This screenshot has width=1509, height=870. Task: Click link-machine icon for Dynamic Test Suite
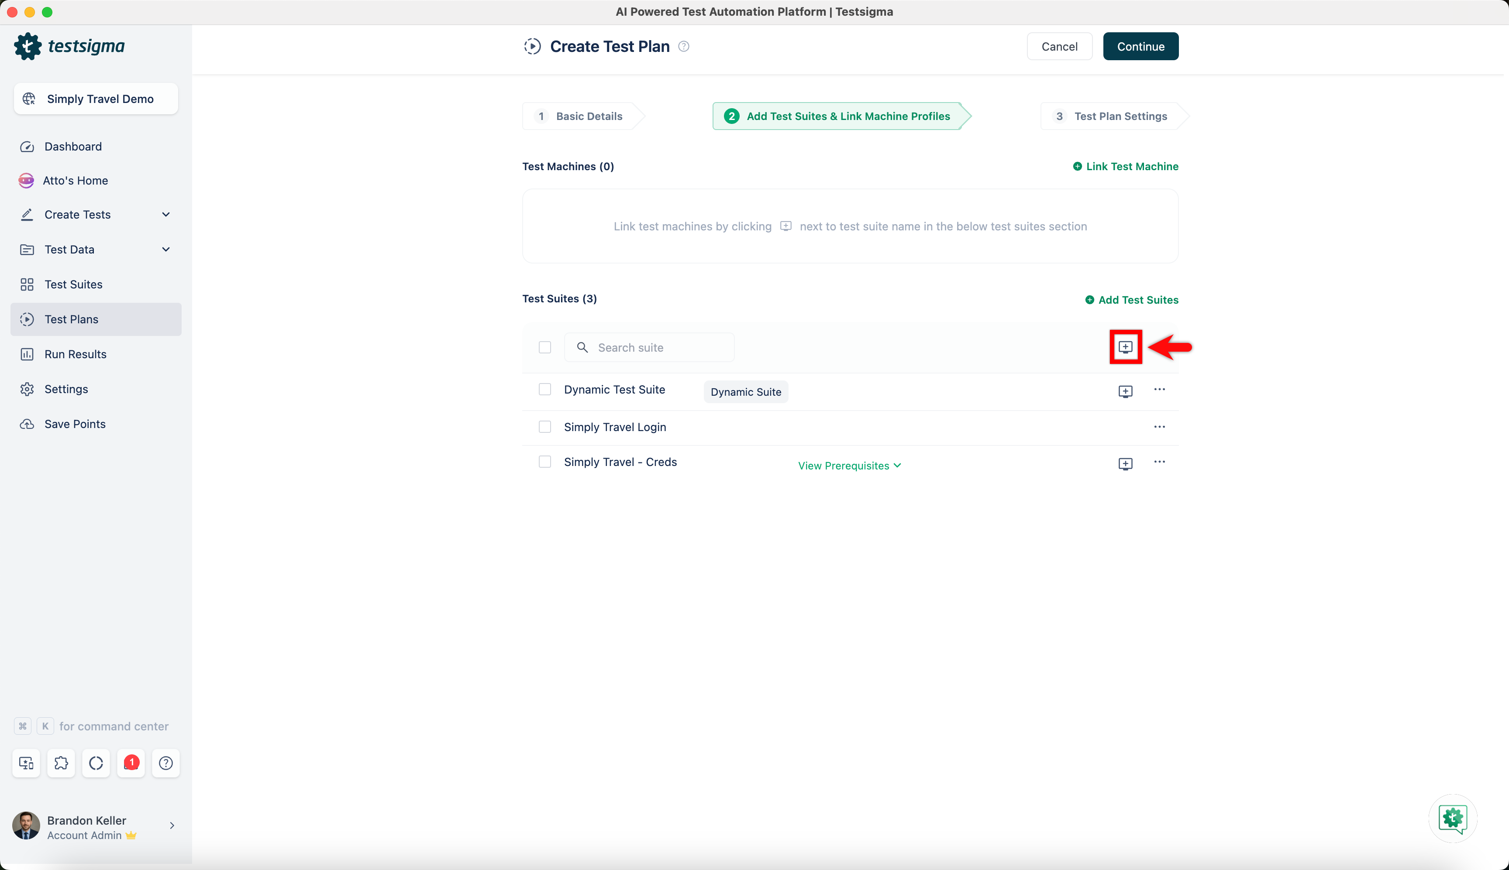pyautogui.click(x=1125, y=391)
